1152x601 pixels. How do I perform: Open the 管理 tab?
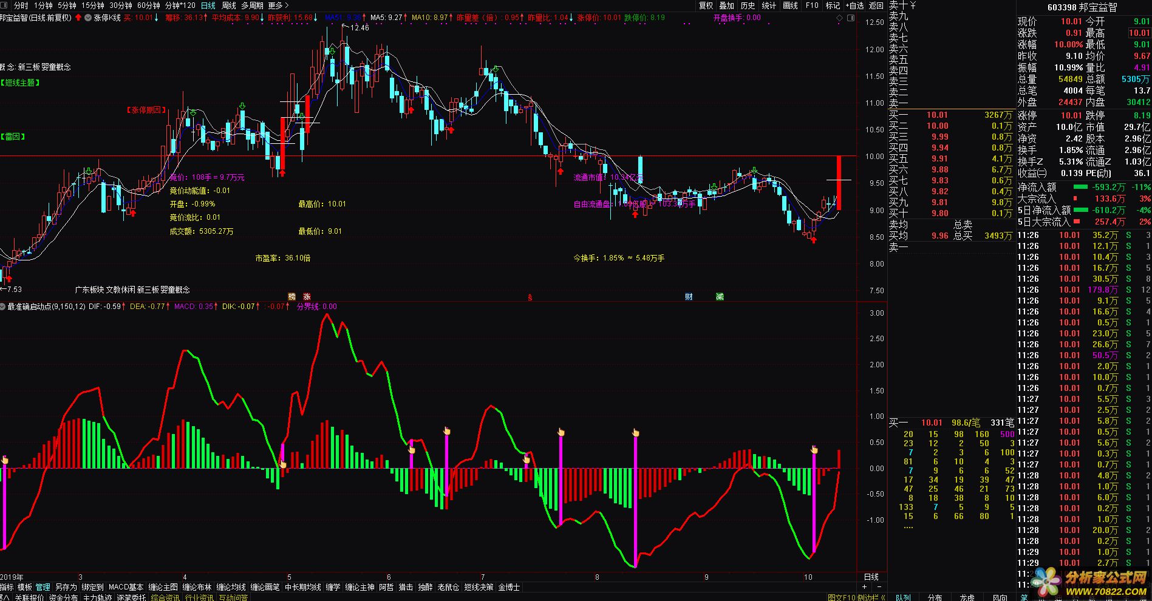tap(43, 587)
